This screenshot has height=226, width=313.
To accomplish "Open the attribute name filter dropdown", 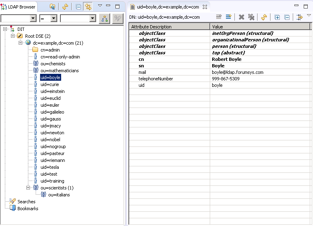I will [33, 19].
